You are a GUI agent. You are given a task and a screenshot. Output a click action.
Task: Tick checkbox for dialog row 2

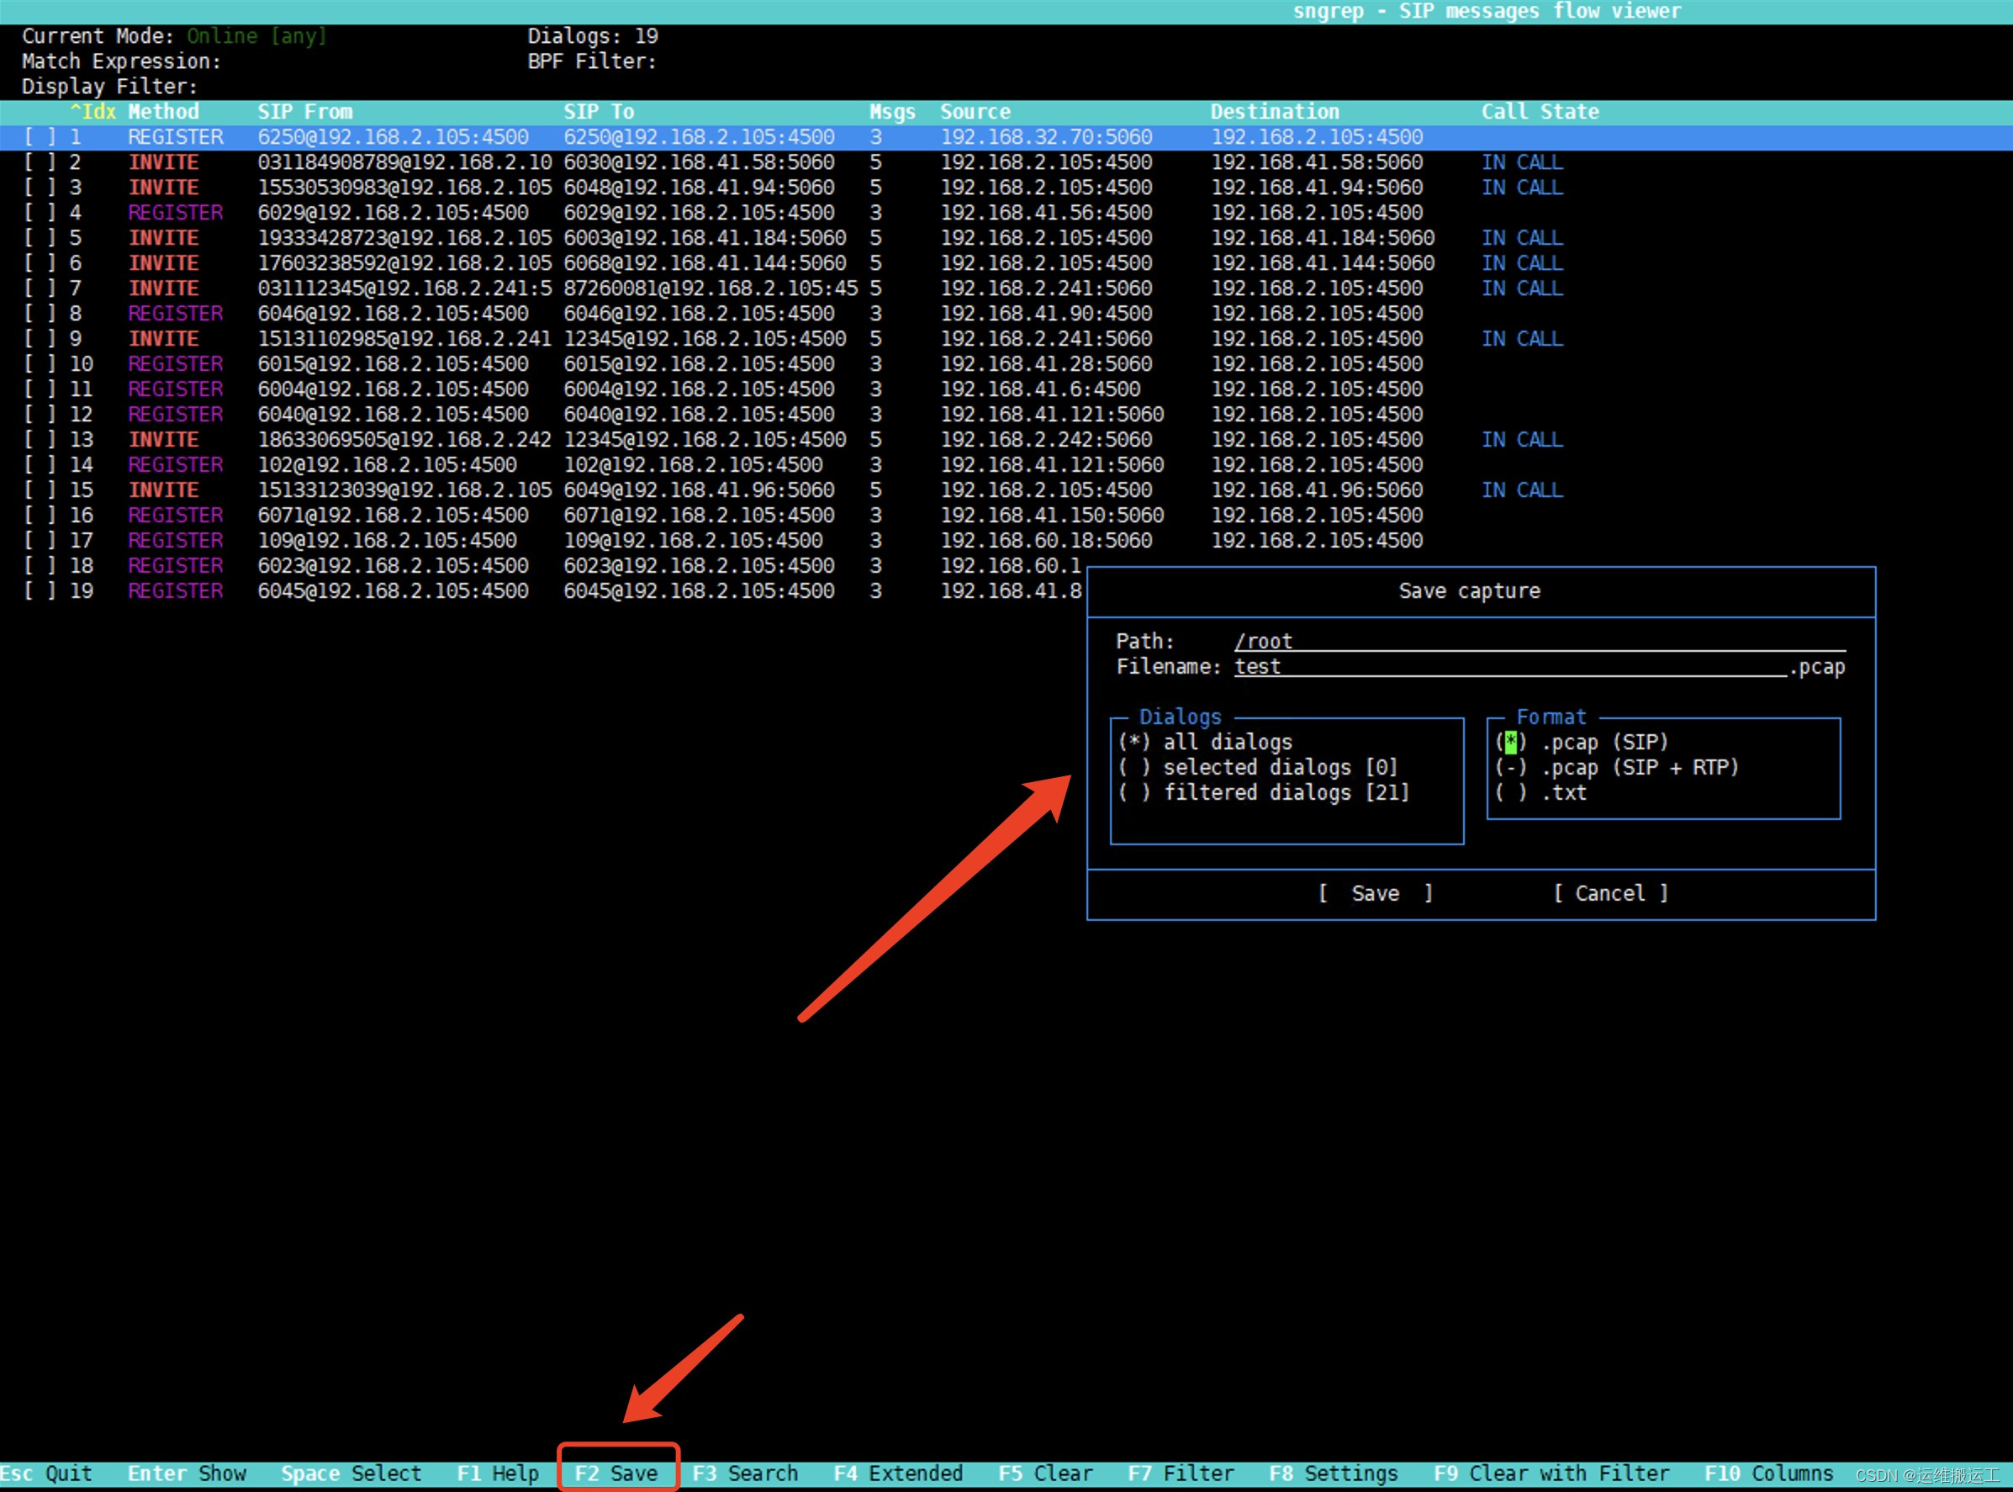click(x=40, y=162)
